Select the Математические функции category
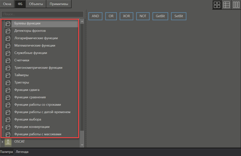The height and width of the screenshot is (156, 241). tap(35, 45)
